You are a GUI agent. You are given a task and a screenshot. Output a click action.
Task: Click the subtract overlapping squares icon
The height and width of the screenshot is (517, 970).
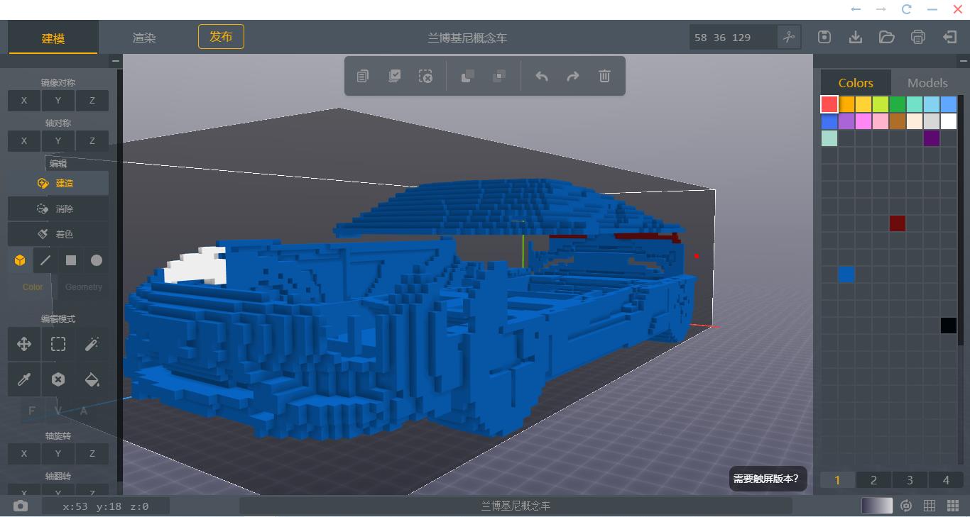tap(499, 76)
